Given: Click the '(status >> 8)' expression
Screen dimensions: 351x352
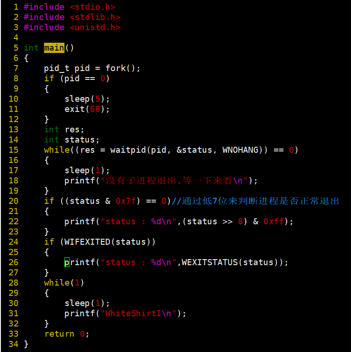Looking at the screenshot, I should [x=215, y=222].
